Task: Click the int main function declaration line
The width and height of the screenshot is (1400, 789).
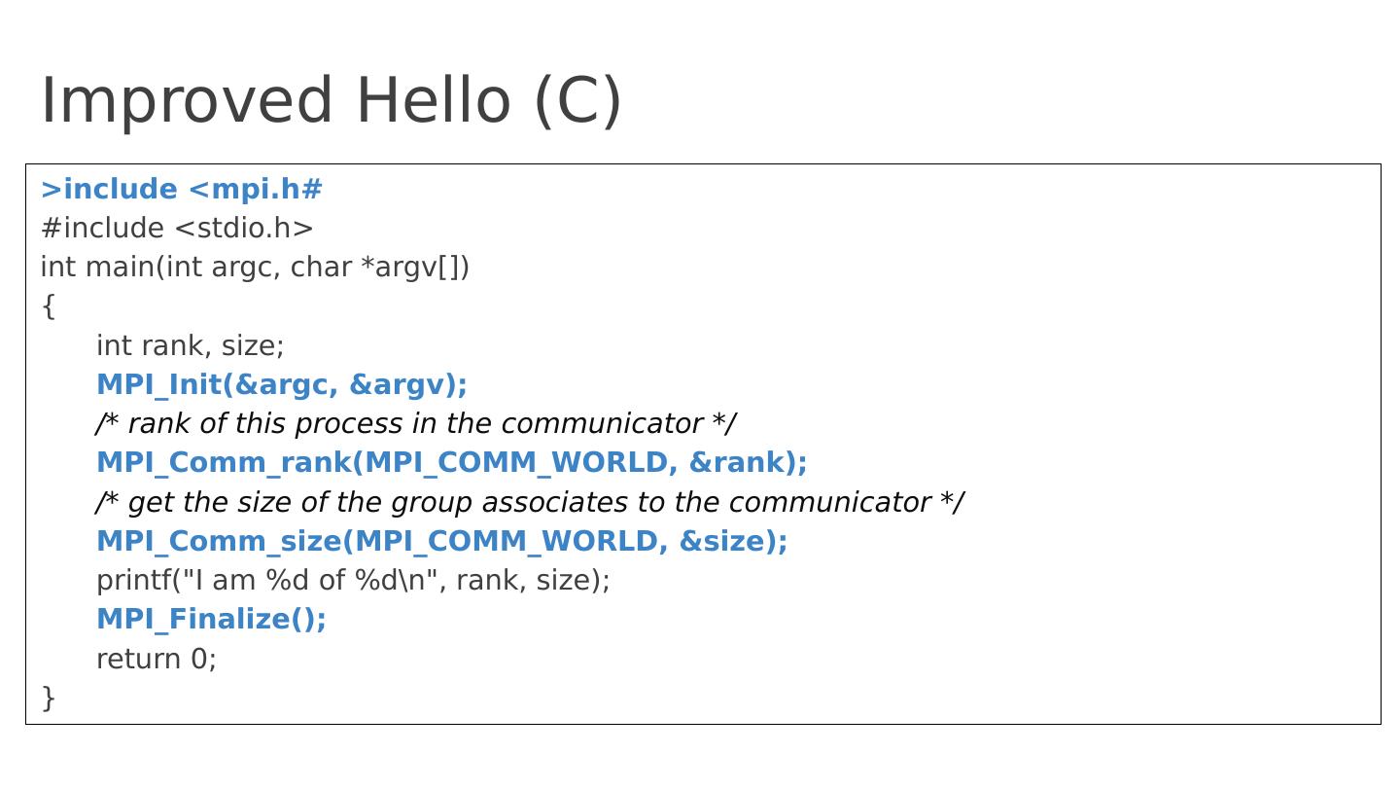Action: tap(255, 267)
